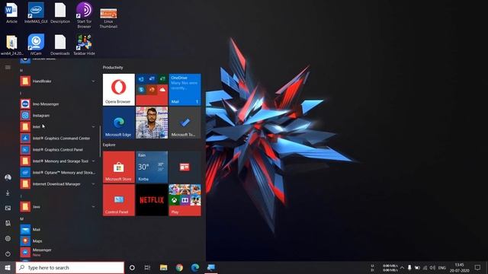Open the Microsoft Store tile
The width and height of the screenshot is (488, 274).
click(119, 167)
